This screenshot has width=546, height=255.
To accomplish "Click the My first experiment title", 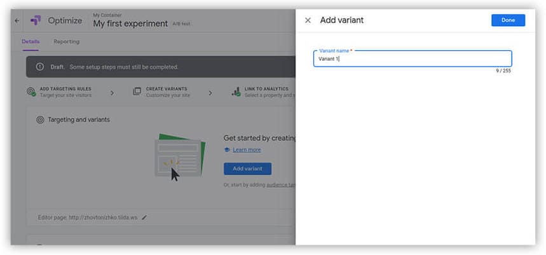I will tap(130, 24).
